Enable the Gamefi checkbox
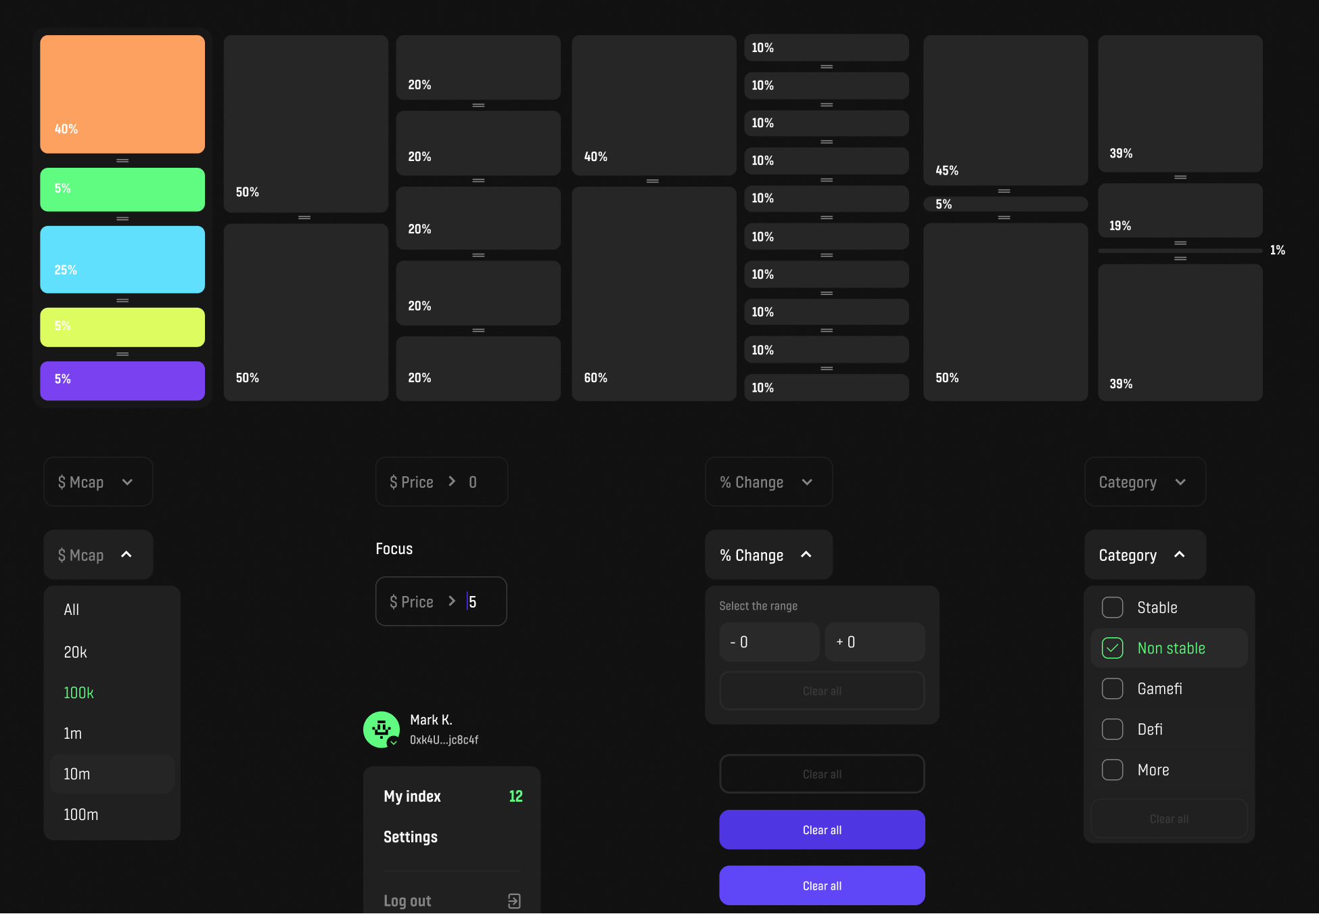The width and height of the screenshot is (1319, 914). [x=1113, y=689]
